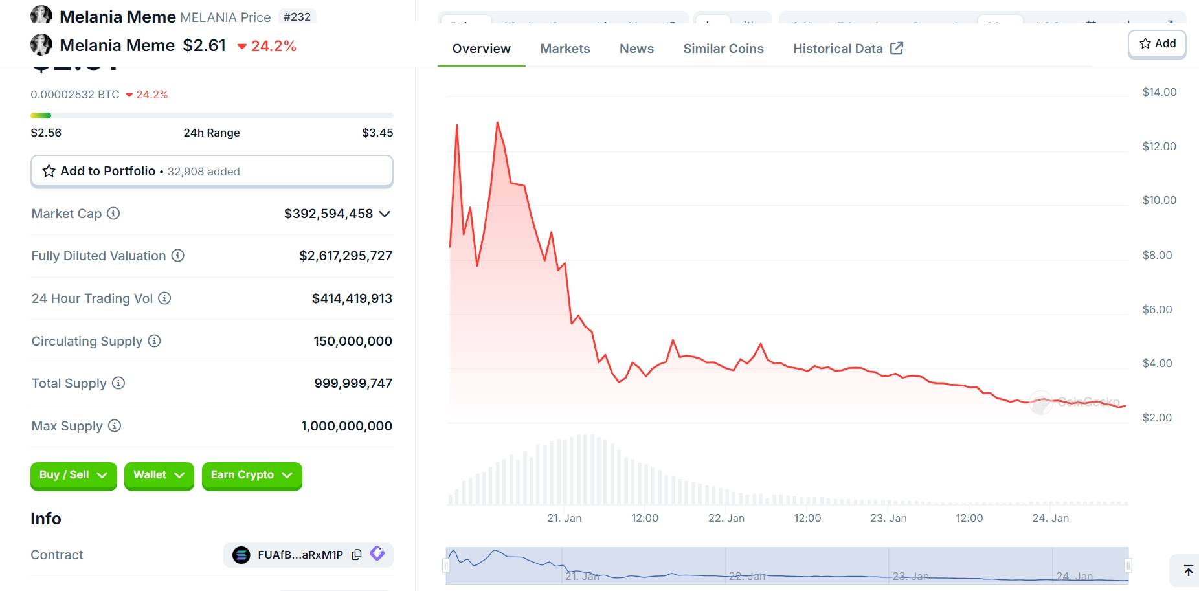Click the $414,419,913 trading volume value

pyautogui.click(x=352, y=298)
